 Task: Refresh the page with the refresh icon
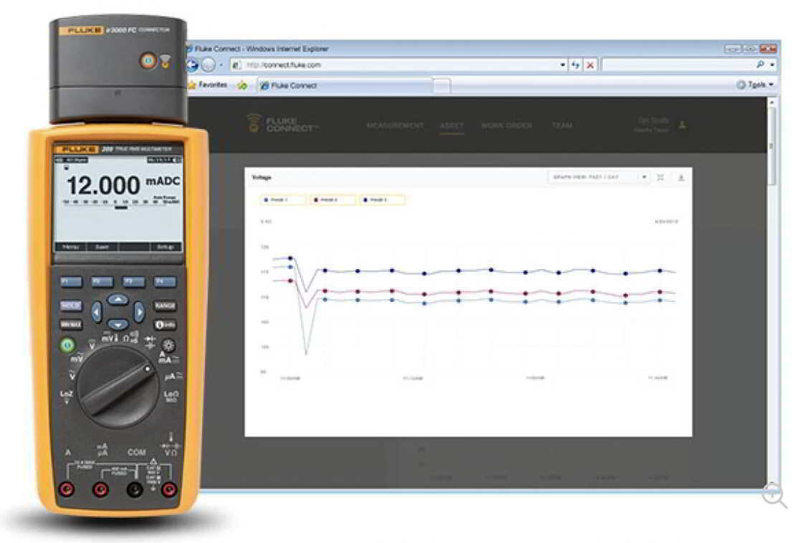point(576,65)
